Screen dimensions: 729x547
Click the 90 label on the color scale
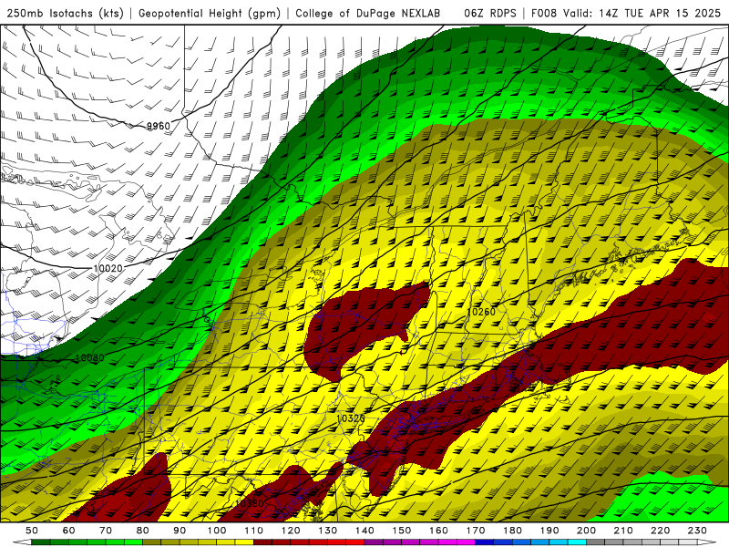coord(180,531)
